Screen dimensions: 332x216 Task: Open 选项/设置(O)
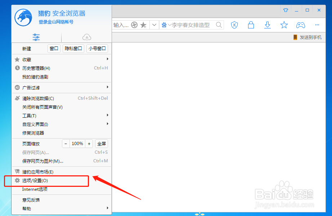pos(62,181)
